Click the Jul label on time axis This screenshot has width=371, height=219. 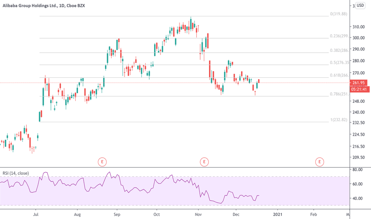36,215
